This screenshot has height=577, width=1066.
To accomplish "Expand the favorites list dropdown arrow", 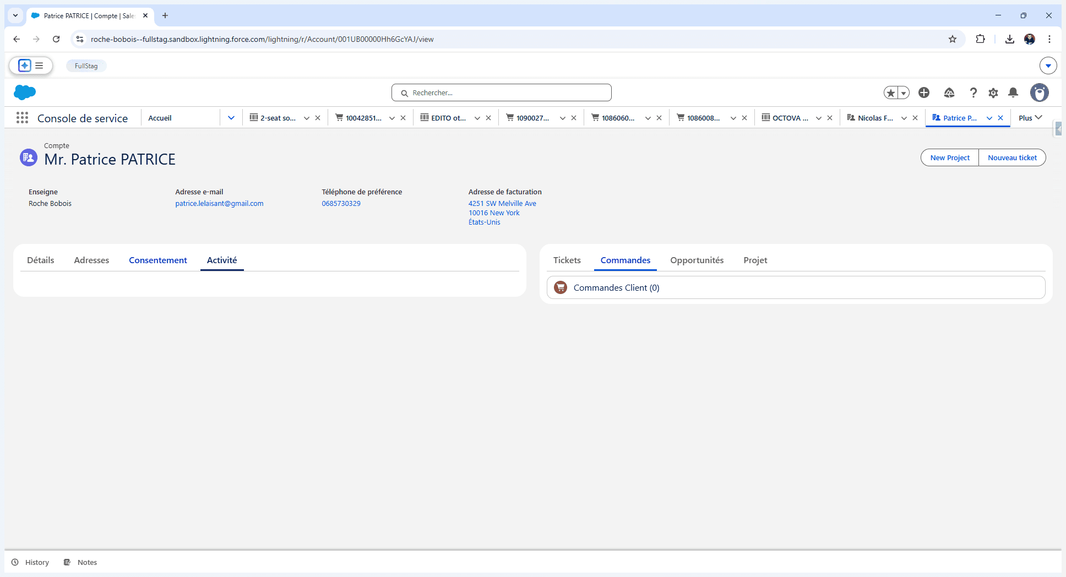I will click(904, 93).
